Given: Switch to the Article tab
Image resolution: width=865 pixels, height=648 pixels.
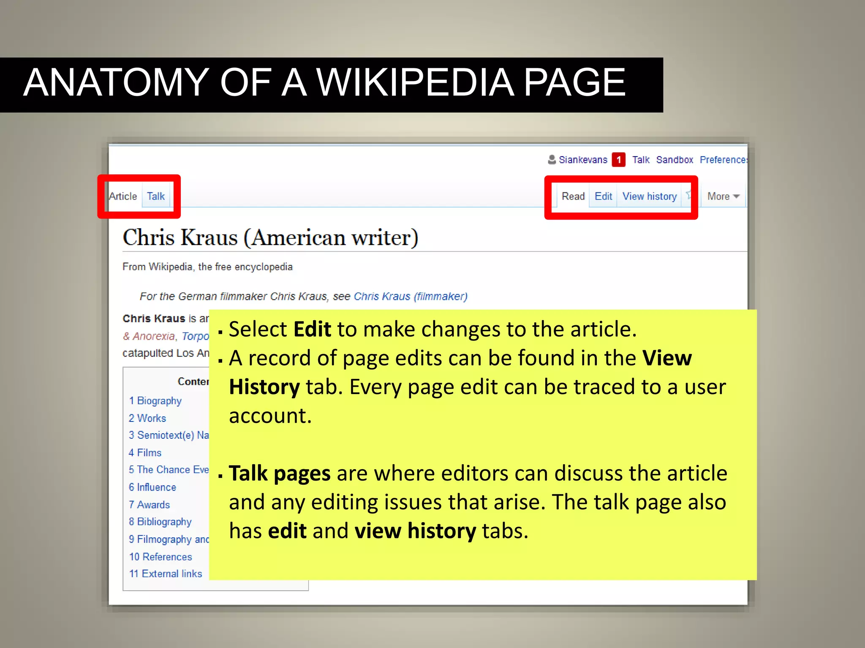Looking at the screenshot, I should 123,196.
